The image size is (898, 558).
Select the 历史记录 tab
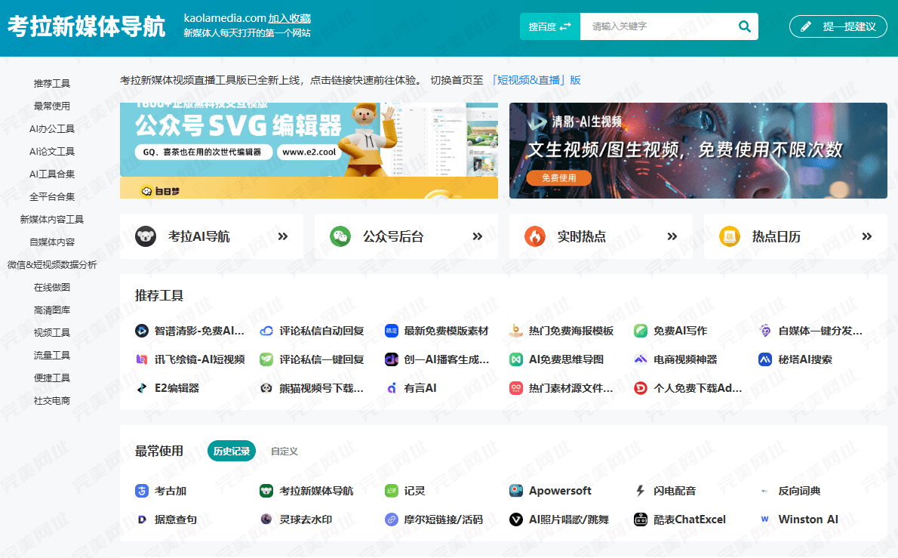(232, 451)
